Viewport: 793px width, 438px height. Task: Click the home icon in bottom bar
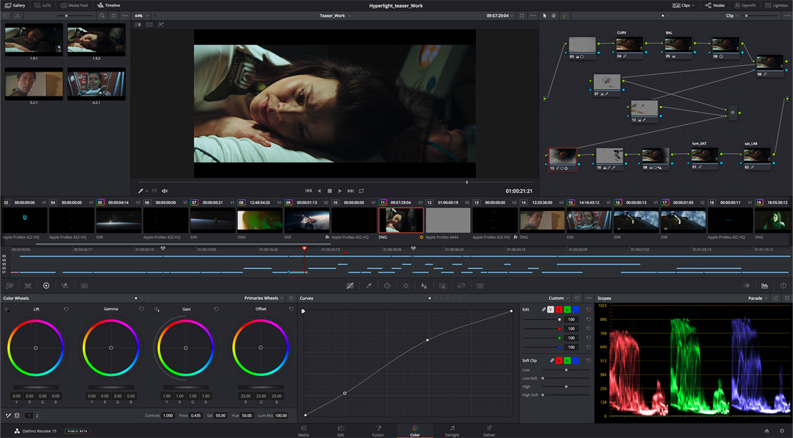(766, 430)
